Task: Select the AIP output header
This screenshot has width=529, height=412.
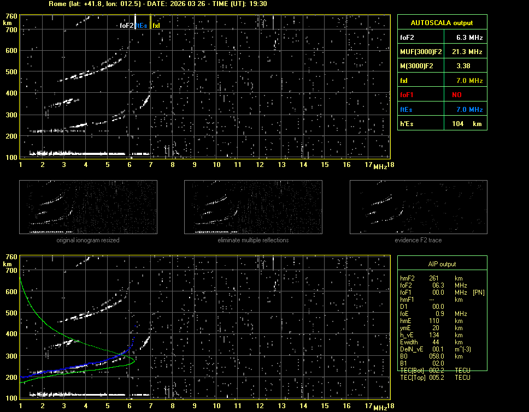Action: pyautogui.click(x=442, y=264)
